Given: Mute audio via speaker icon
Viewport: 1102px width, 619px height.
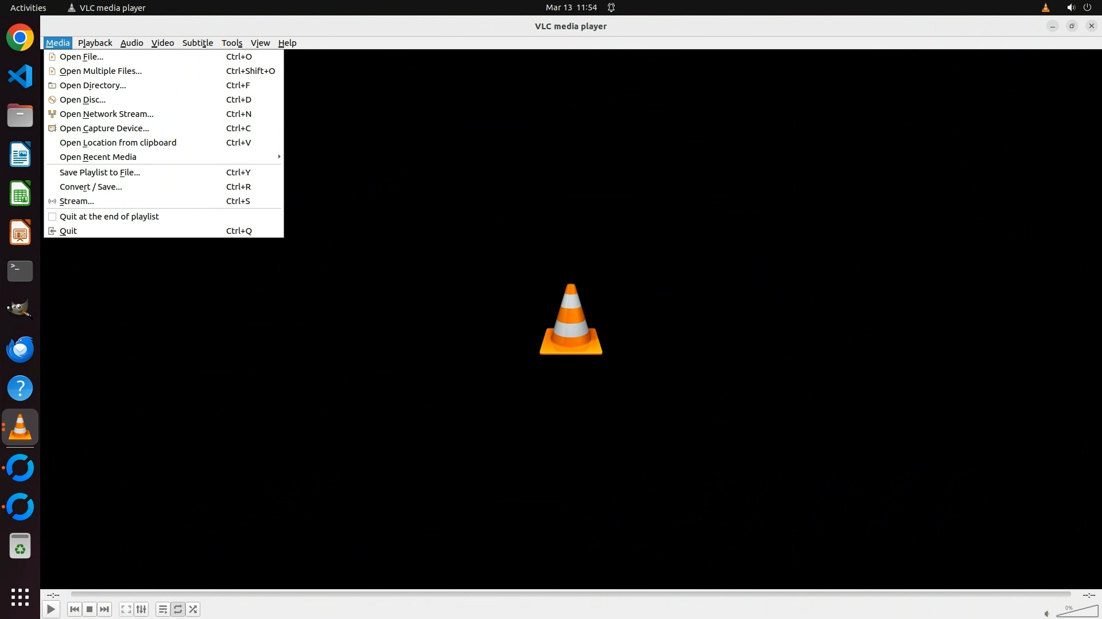Looking at the screenshot, I should click(x=1046, y=614).
